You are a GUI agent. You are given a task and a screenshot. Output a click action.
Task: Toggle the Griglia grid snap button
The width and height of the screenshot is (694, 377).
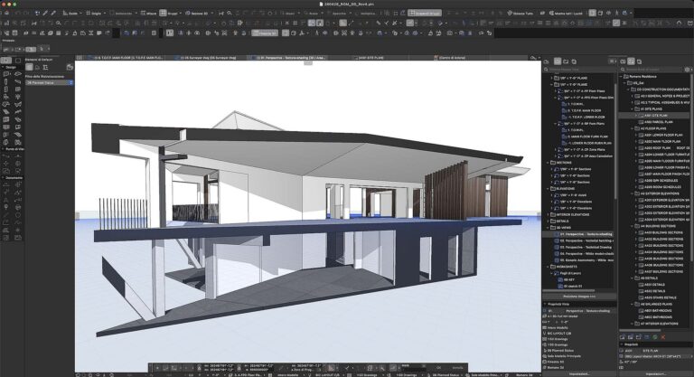click(93, 14)
